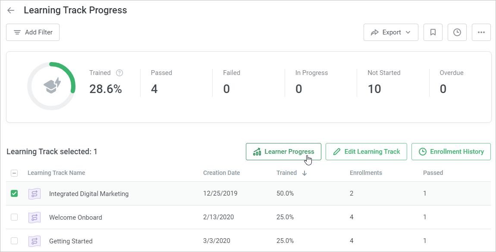Open the clock history icon button
The image size is (496, 252).
pos(457,32)
